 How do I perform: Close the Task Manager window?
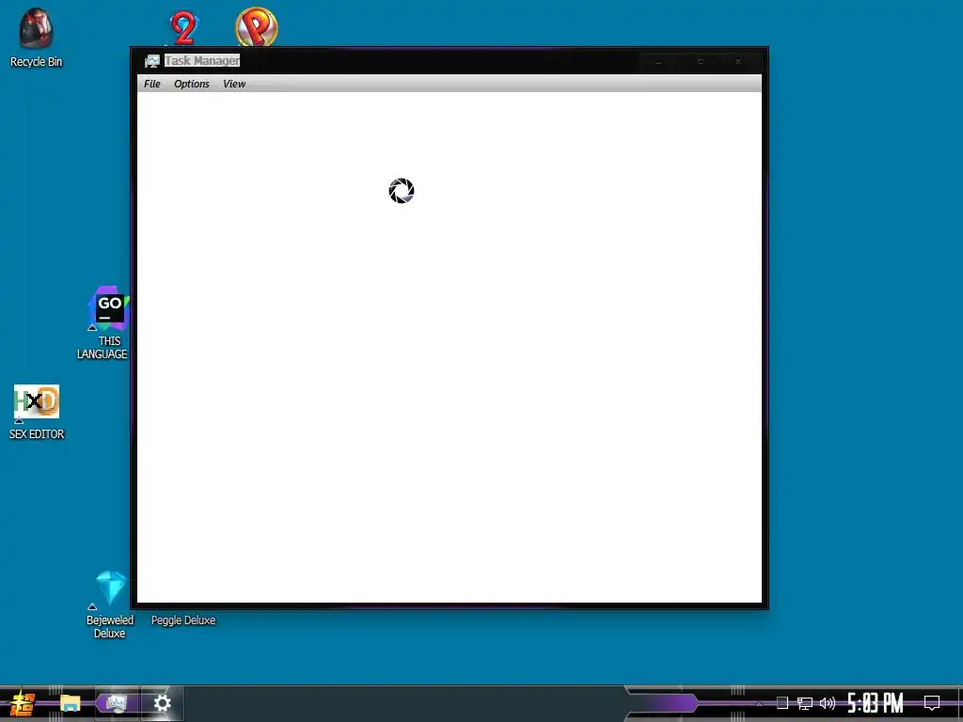(x=739, y=61)
